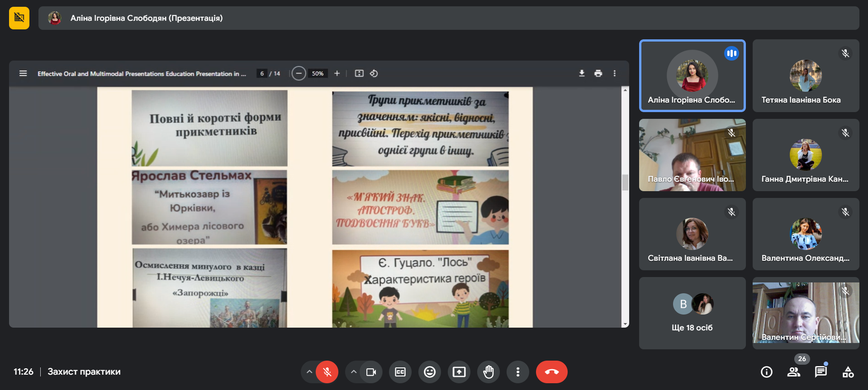Open the activities shapes icon
Image resolution: width=868 pixels, height=390 pixels.
pos(848,372)
